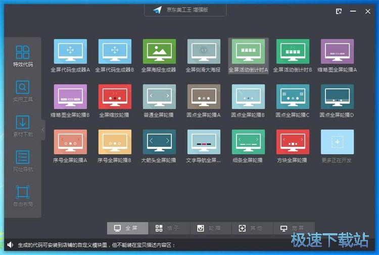Launch 全屏活动倒计时A icon

click(248, 52)
